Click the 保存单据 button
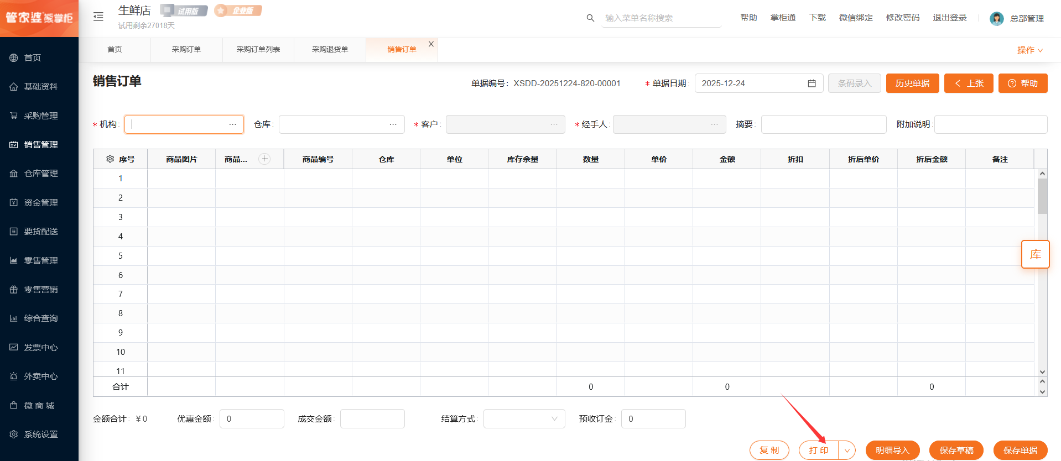The height and width of the screenshot is (461, 1061). (1021, 450)
